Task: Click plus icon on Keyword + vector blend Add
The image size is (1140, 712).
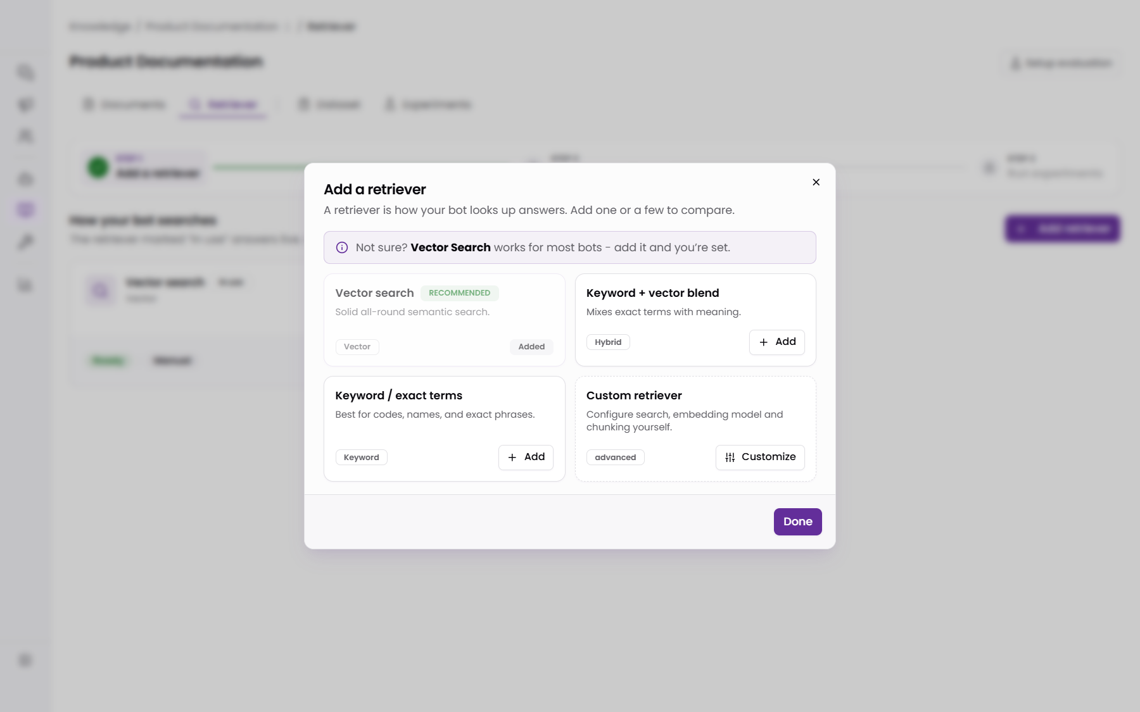Action: coord(763,342)
